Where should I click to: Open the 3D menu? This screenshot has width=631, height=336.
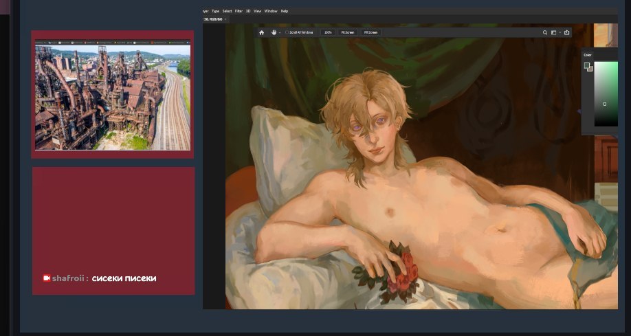[248, 11]
